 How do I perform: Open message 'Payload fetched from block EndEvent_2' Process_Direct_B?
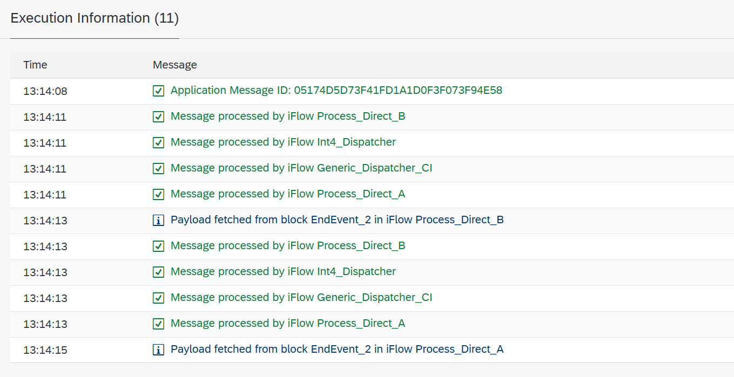(x=337, y=220)
